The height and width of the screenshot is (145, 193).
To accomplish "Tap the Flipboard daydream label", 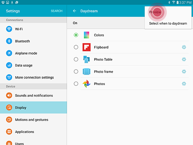I will [x=101, y=47].
